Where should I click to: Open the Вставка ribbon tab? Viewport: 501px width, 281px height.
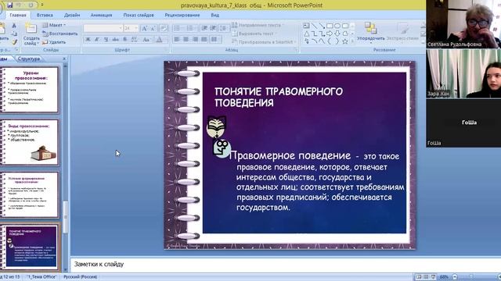click(45, 15)
